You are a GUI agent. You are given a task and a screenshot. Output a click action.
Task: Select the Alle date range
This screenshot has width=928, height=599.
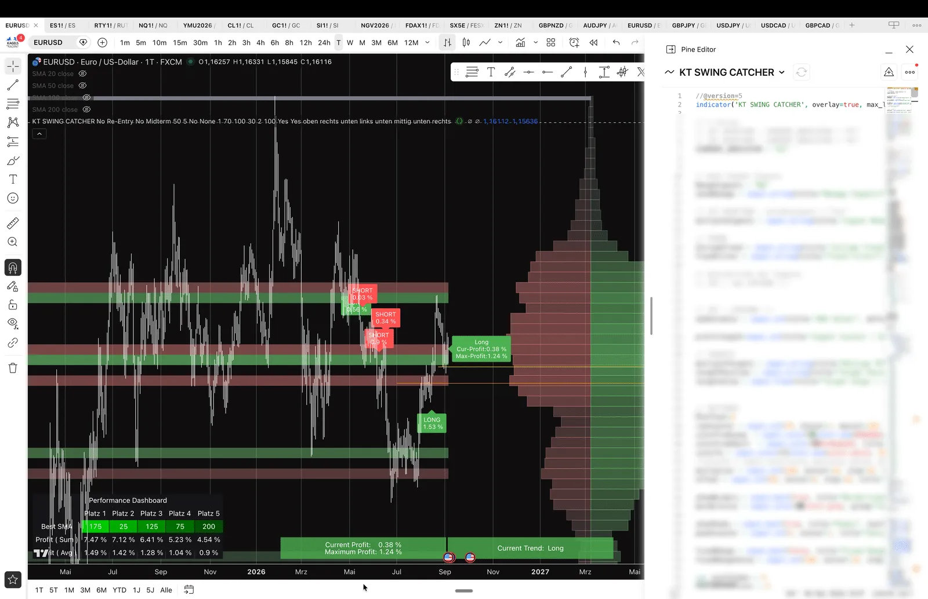coord(166,590)
